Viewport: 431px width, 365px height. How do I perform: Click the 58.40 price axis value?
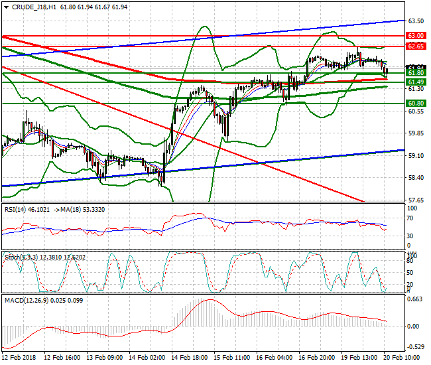(x=416, y=178)
